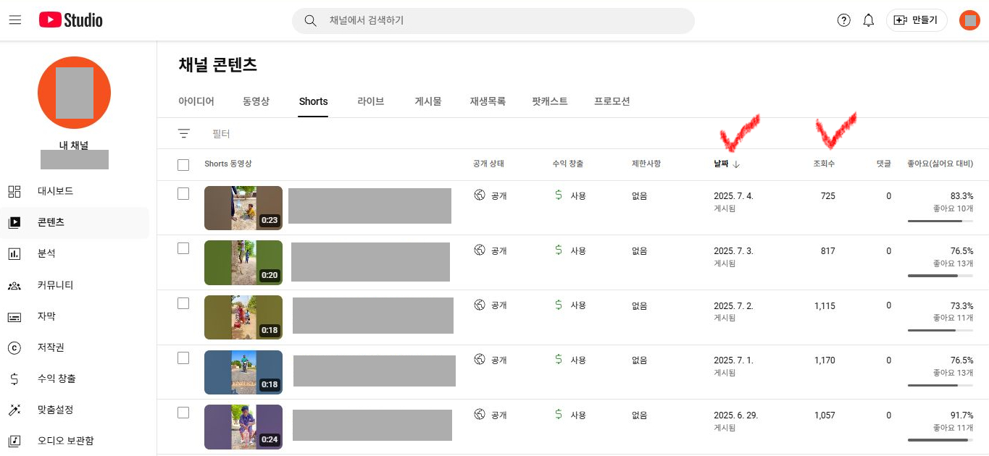Click the YouTube Studio logo
The image size is (989, 456).
click(71, 20)
